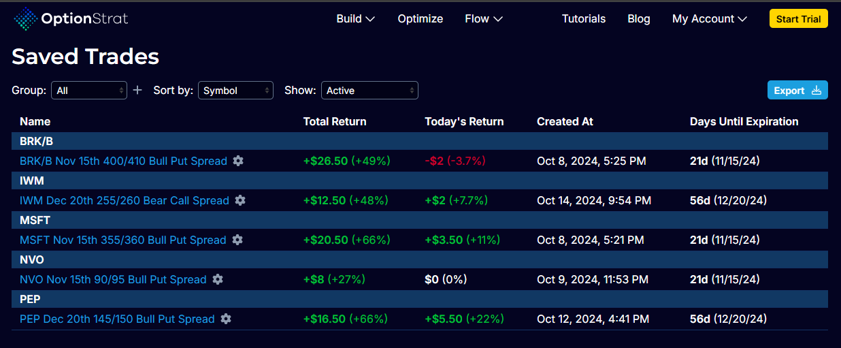The image size is (841, 348).
Task: Expand the Group dropdown set to All
Action: click(89, 91)
